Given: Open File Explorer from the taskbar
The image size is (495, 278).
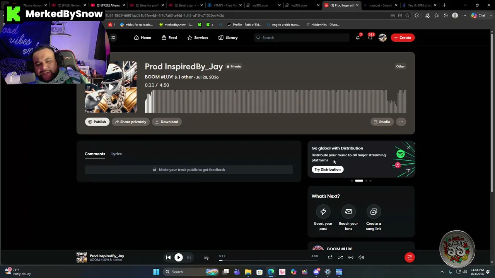Looking at the screenshot, I should click(248, 272).
